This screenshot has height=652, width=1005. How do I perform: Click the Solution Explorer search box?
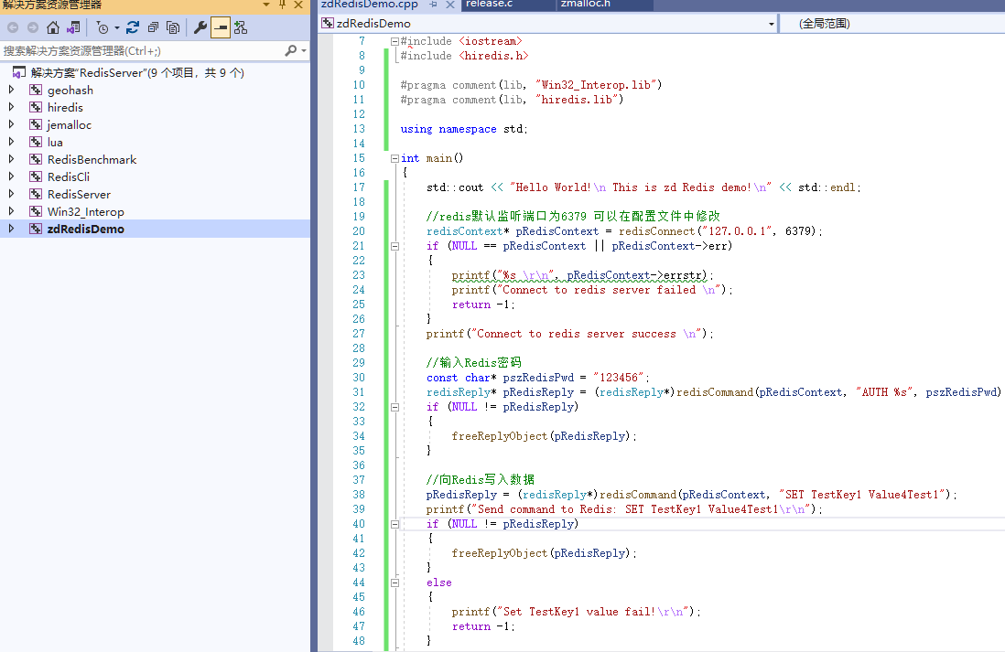(x=141, y=50)
